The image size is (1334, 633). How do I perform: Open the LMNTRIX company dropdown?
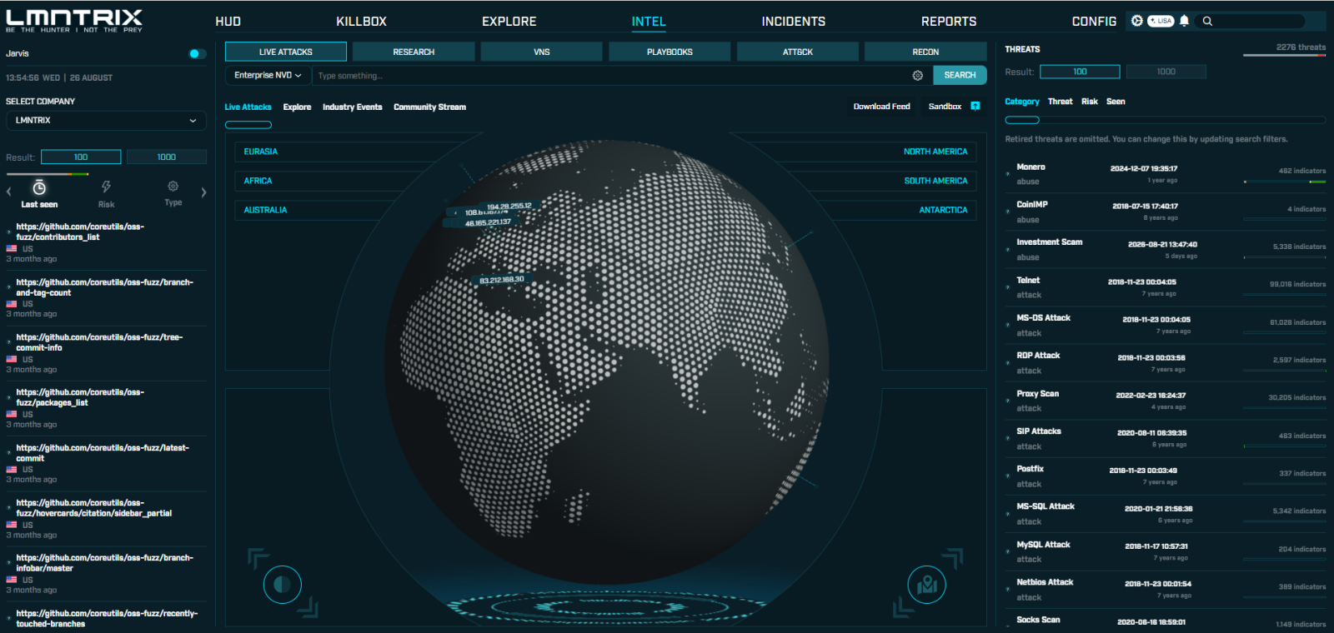coord(106,121)
